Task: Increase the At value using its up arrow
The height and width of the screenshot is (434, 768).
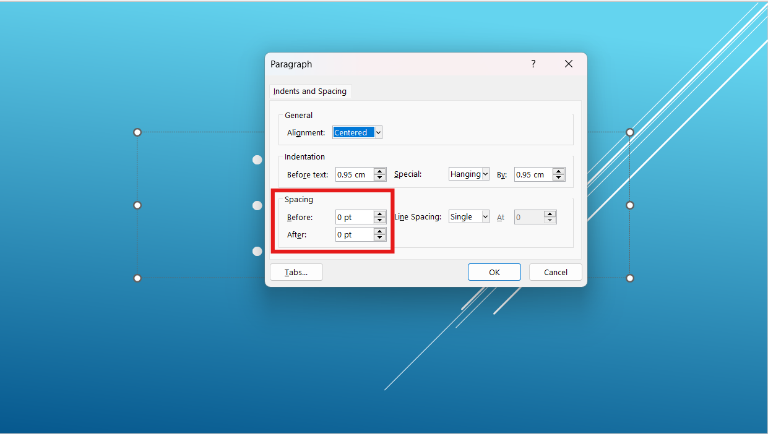Action: [x=549, y=213]
